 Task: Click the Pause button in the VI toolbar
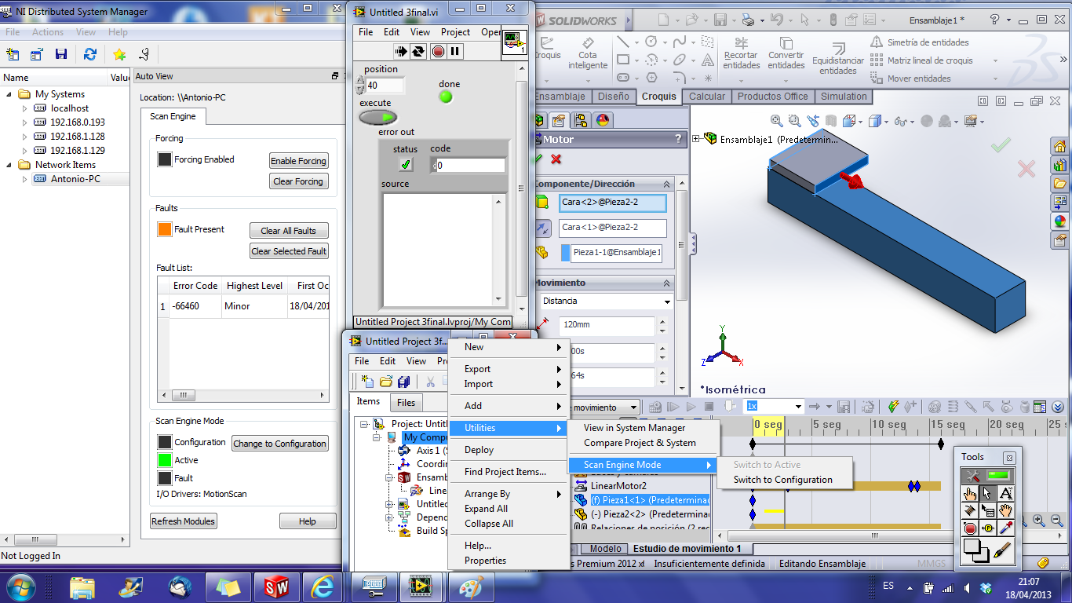tap(454, 51)
